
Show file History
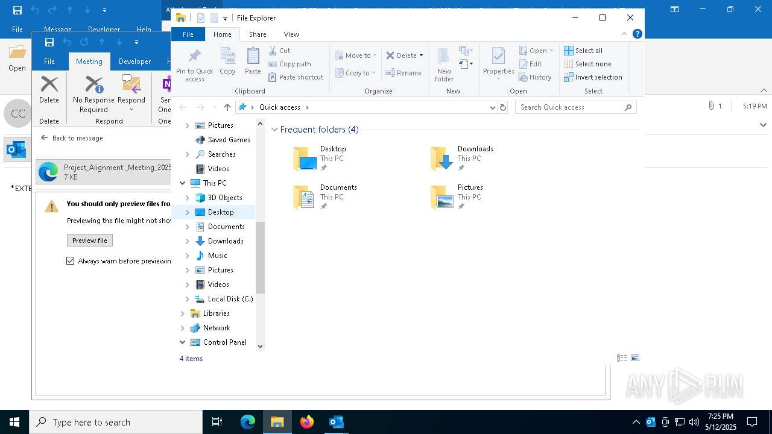pos(535,77)
